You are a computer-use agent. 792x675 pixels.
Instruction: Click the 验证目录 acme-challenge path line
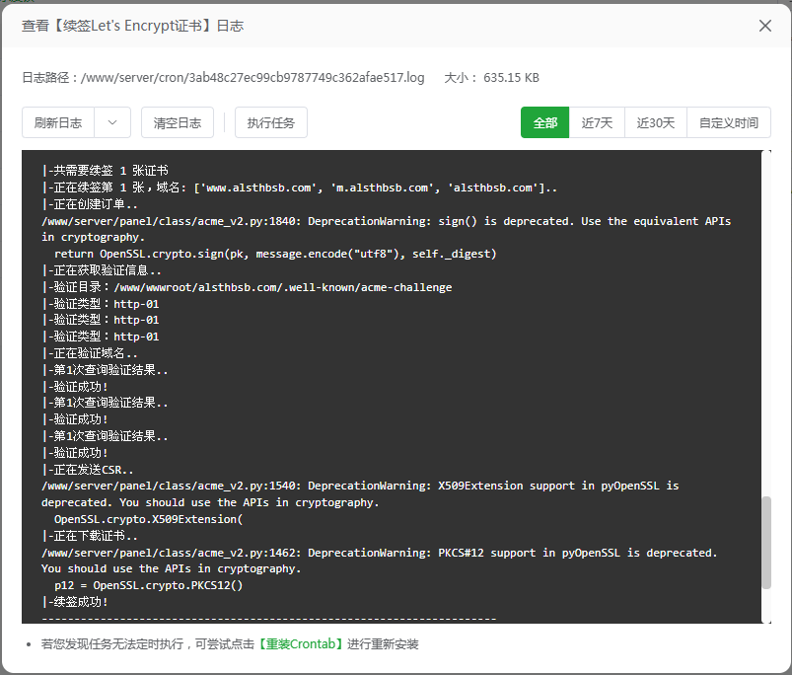click(247, 287)
